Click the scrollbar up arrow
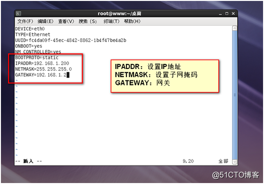Image resolution: width=264 pixels, height=184 pixels. pyautogui.click(x=235, y=28)
